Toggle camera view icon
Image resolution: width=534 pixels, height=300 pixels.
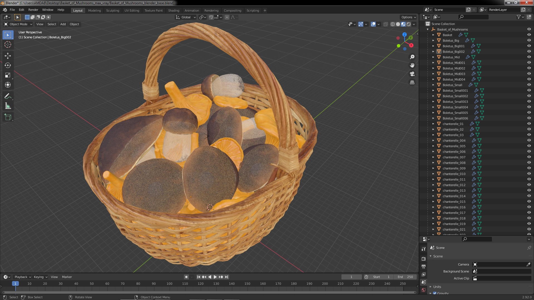tap(412, 74)
